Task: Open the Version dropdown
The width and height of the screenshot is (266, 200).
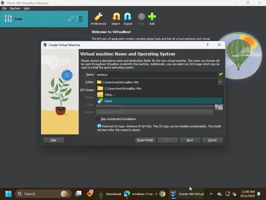Action: (154, 112)
